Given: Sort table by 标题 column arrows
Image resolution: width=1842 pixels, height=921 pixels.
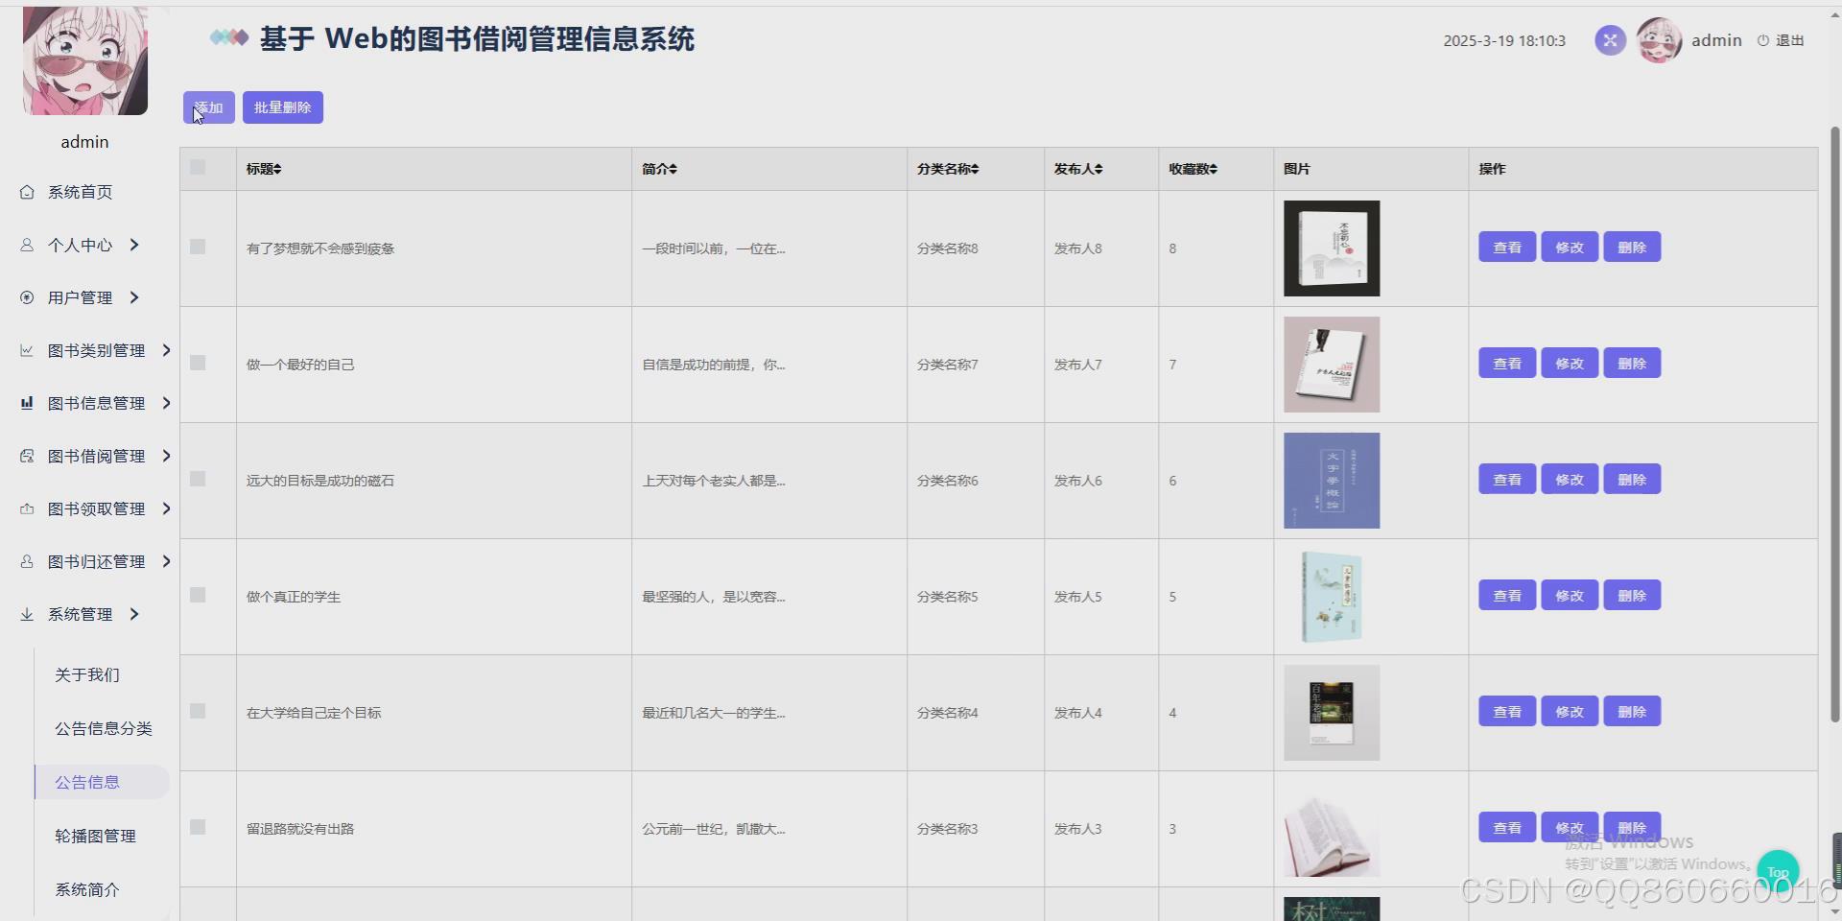Looking at the screenshot, I should pyautogui.click(x=277, y=169).
